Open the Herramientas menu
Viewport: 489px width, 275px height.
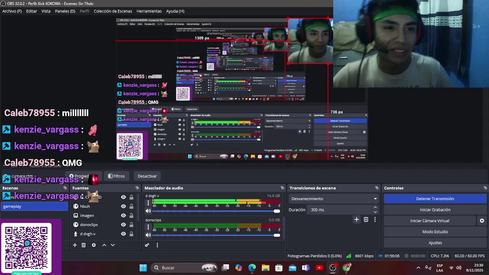149,11
